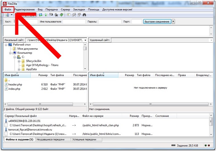Viewport: 216px width, 151px height.
Task: Click the local tree vertical scrollbar thumb
Action: tap(85, 48)
